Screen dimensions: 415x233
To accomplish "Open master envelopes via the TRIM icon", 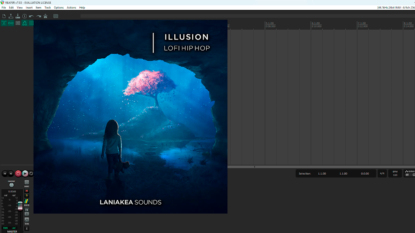I will point(27,220).
